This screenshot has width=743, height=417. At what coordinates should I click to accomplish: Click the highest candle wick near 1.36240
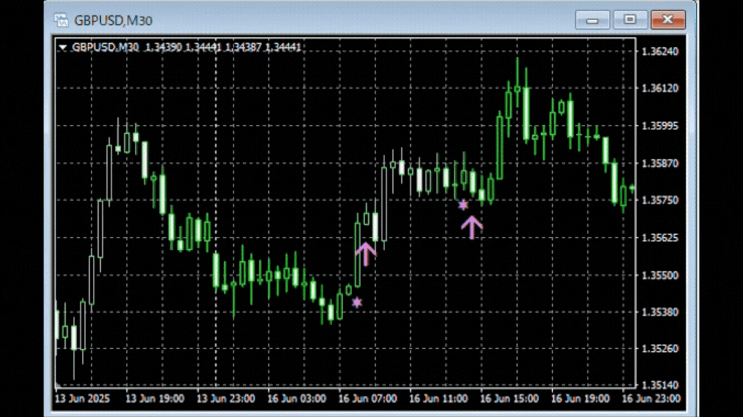[x=517, y=72]
